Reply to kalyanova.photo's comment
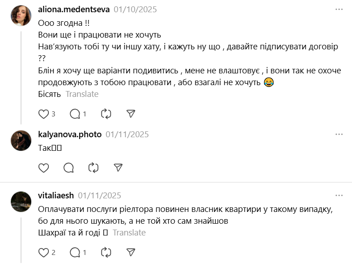This screenshot has height=264, width=352. click(x=69, y=168)
